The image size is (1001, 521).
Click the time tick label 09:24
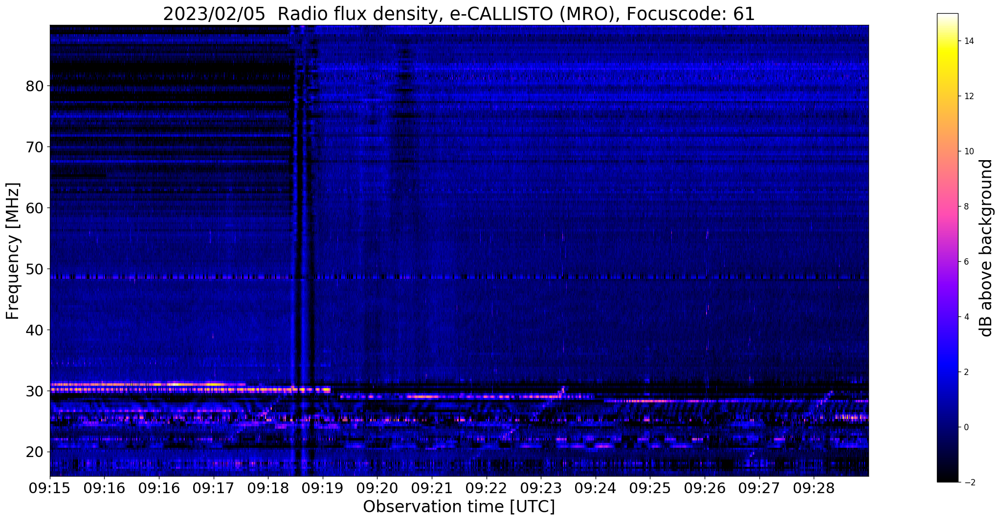coord(595,489)
